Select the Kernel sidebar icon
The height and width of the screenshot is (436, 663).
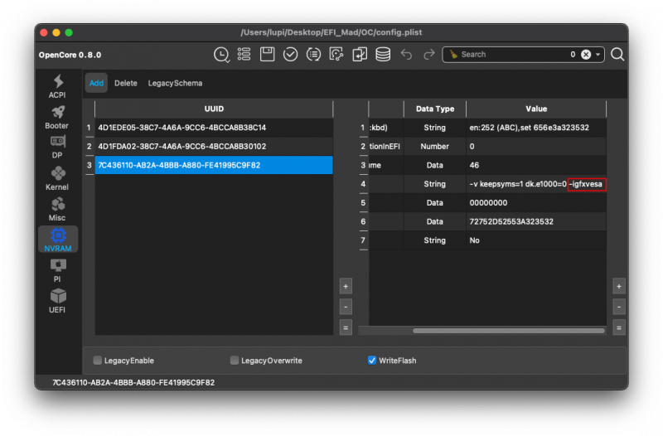click(57, 178)
